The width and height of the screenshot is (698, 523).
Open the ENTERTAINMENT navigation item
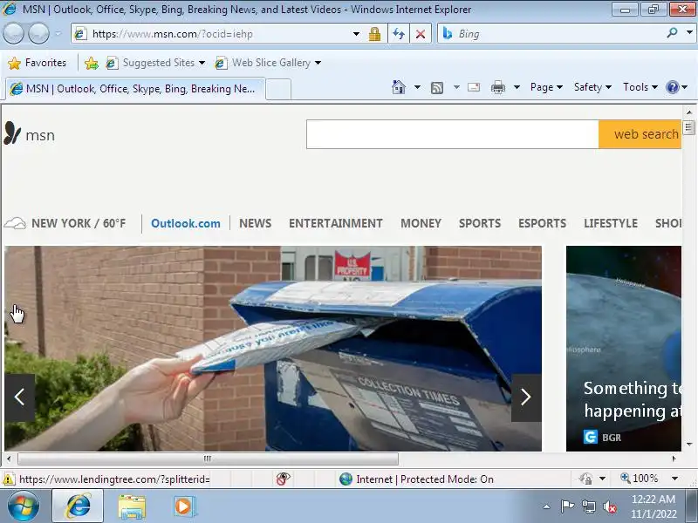336,223
